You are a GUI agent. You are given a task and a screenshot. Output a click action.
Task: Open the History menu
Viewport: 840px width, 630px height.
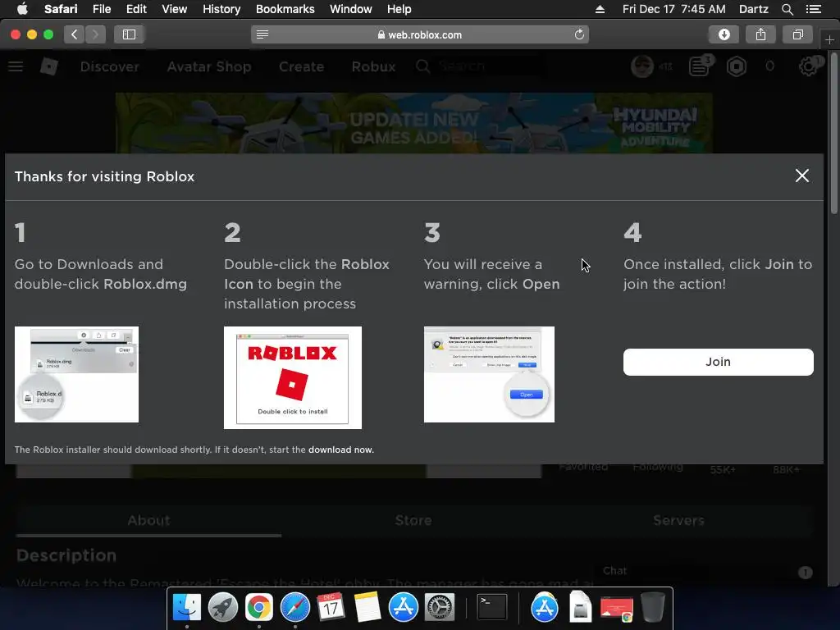tap(221, 9)
